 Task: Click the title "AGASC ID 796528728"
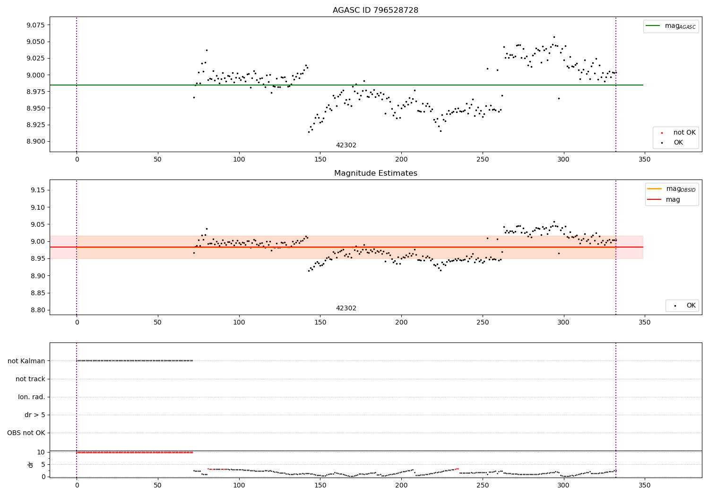(375, 10)
